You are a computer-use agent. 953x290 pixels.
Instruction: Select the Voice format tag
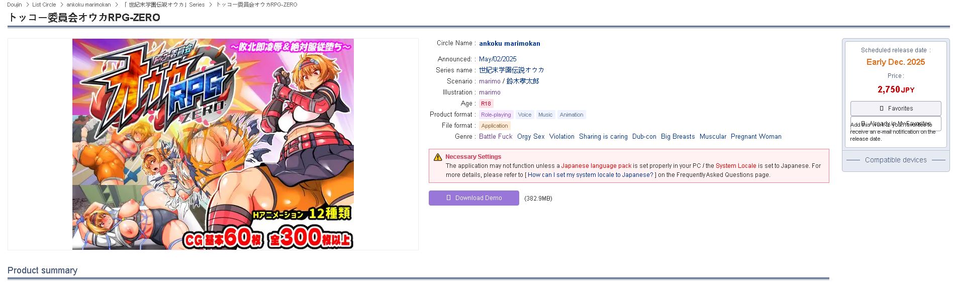click(x=524, y=115)
